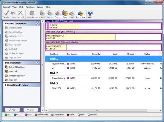This screenshot has width=164, height=122.
Task: Choose Wipe Disk operation
Action: (x=11, y=80)
